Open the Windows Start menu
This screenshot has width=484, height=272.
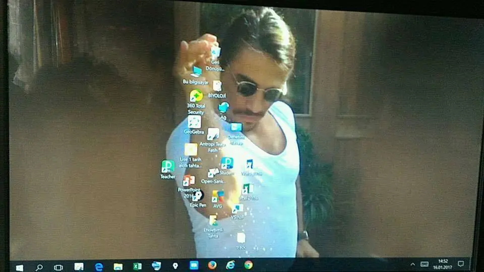click(20, 267)
